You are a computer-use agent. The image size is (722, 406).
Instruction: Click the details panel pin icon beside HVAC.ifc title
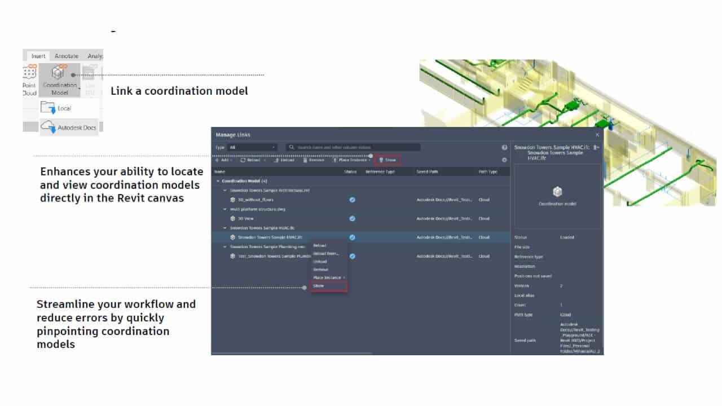click(596, 147)
